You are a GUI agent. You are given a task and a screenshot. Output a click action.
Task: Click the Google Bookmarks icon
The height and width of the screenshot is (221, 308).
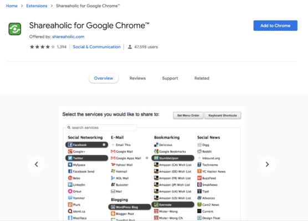[156, 151]
